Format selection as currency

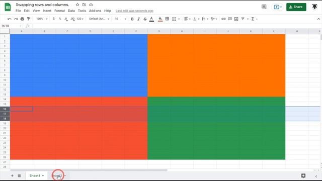tap(54, 19)
